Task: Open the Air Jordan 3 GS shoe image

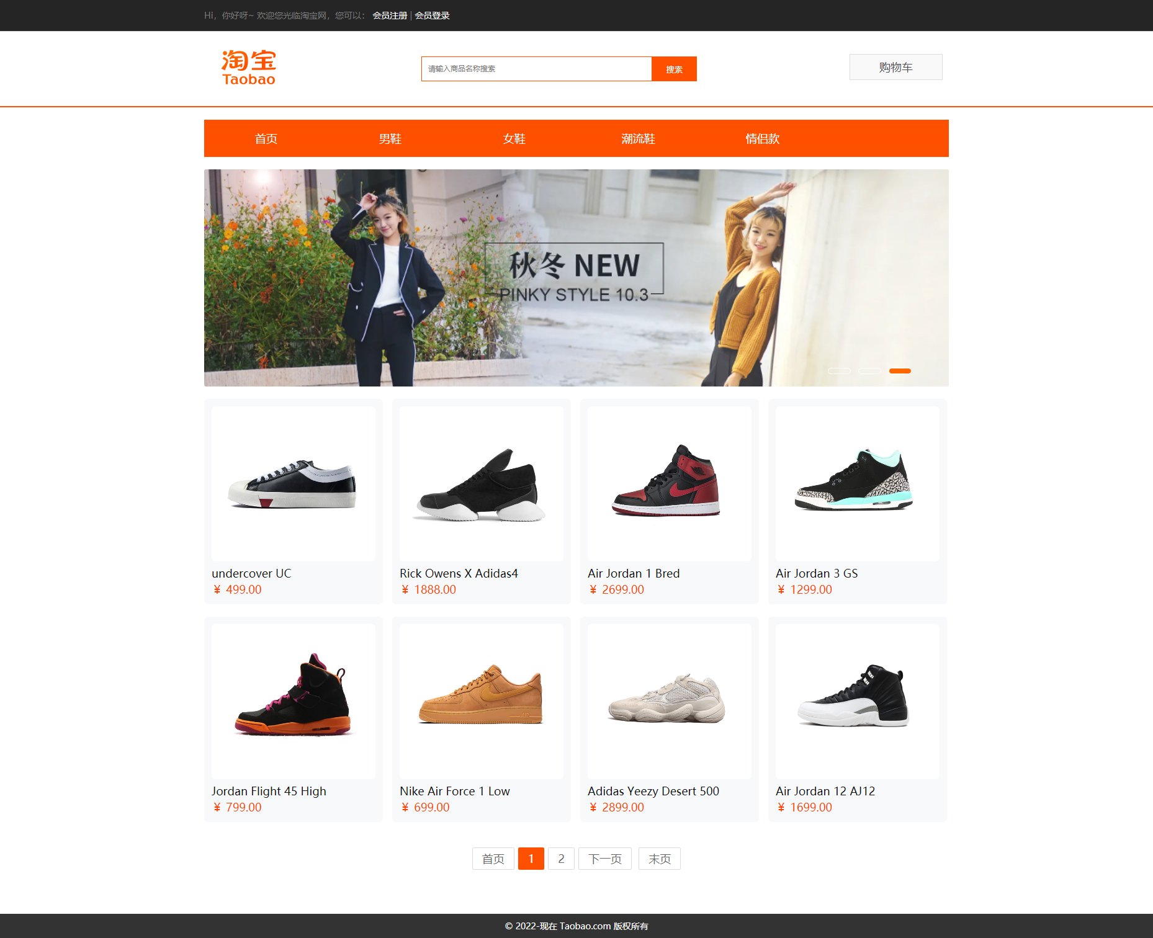Action: coord(858,484)
